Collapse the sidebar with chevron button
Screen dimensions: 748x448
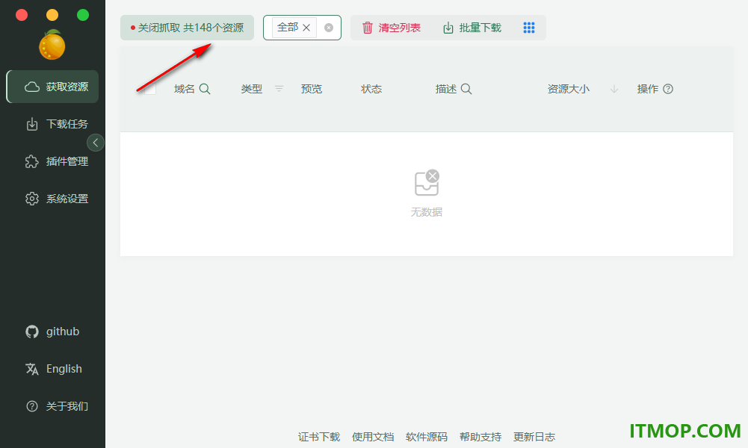coord(96,143)
